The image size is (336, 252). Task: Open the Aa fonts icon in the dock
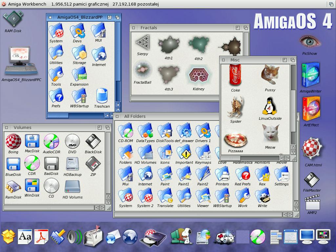tap(25, 237)
